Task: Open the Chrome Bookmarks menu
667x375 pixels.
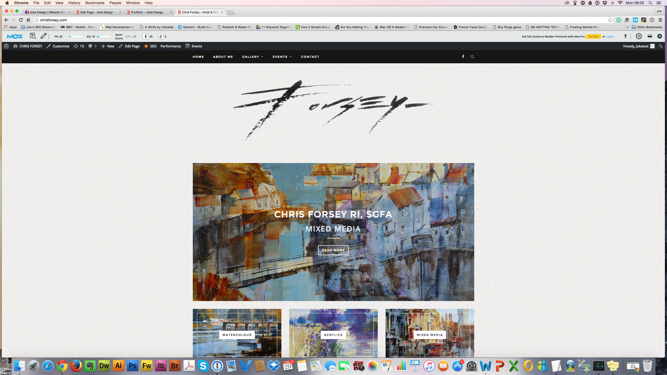Action: coord(95,3)
